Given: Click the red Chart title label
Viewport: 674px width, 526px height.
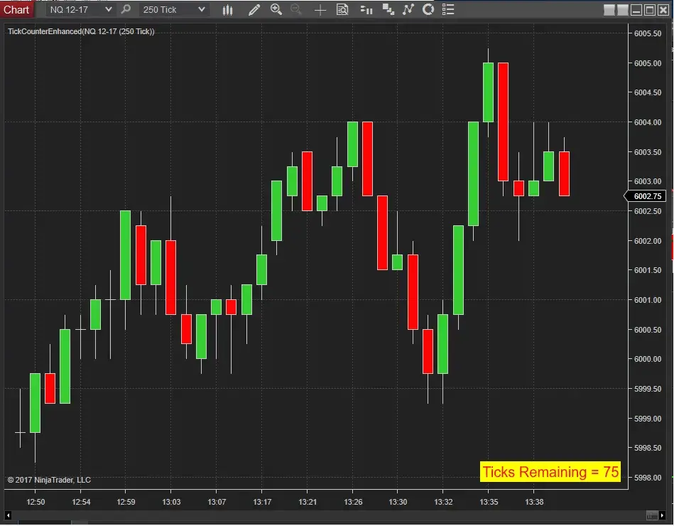Looking at the screenshot, I should tap(16, 9).
